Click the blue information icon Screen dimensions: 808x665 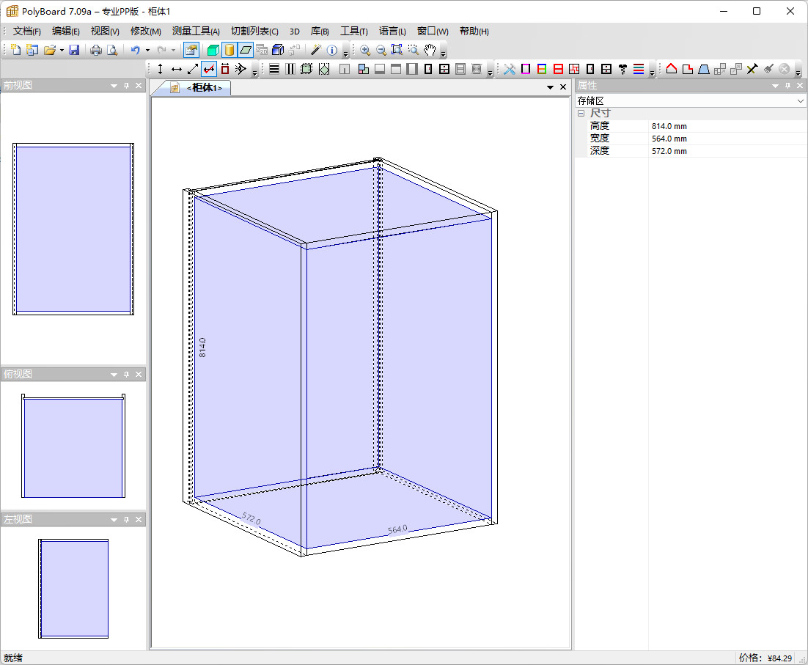[x=332, y=50]
